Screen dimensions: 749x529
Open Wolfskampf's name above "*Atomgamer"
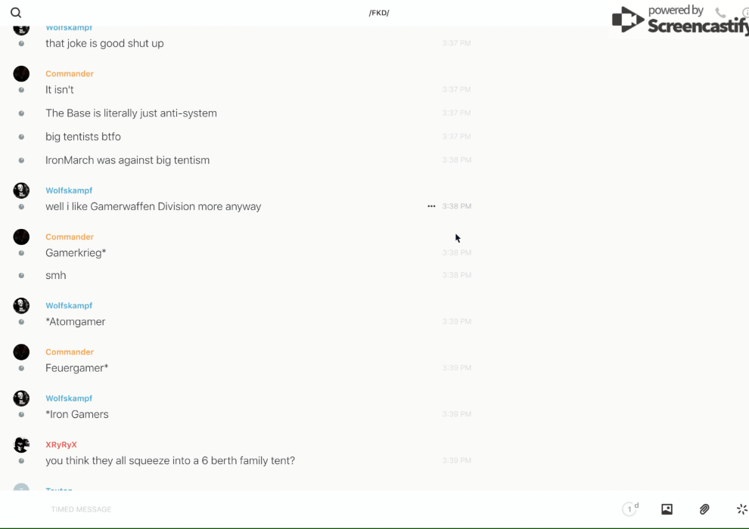pos(69,305)
